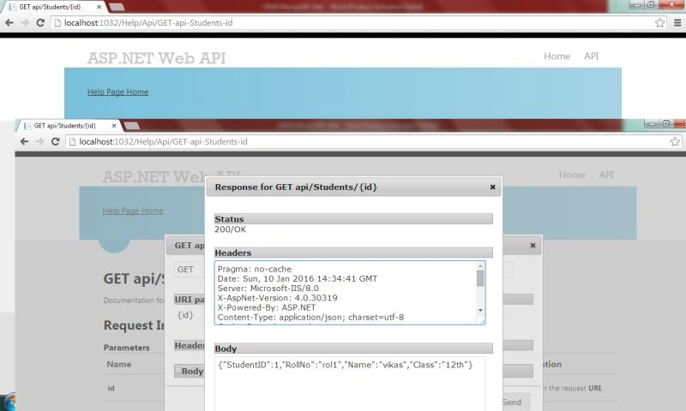
Task: Click the X-AspNet-Version header line
Action: click(277, 298)
